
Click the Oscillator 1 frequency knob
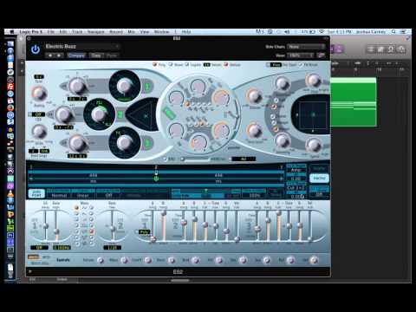coord(77,86)
